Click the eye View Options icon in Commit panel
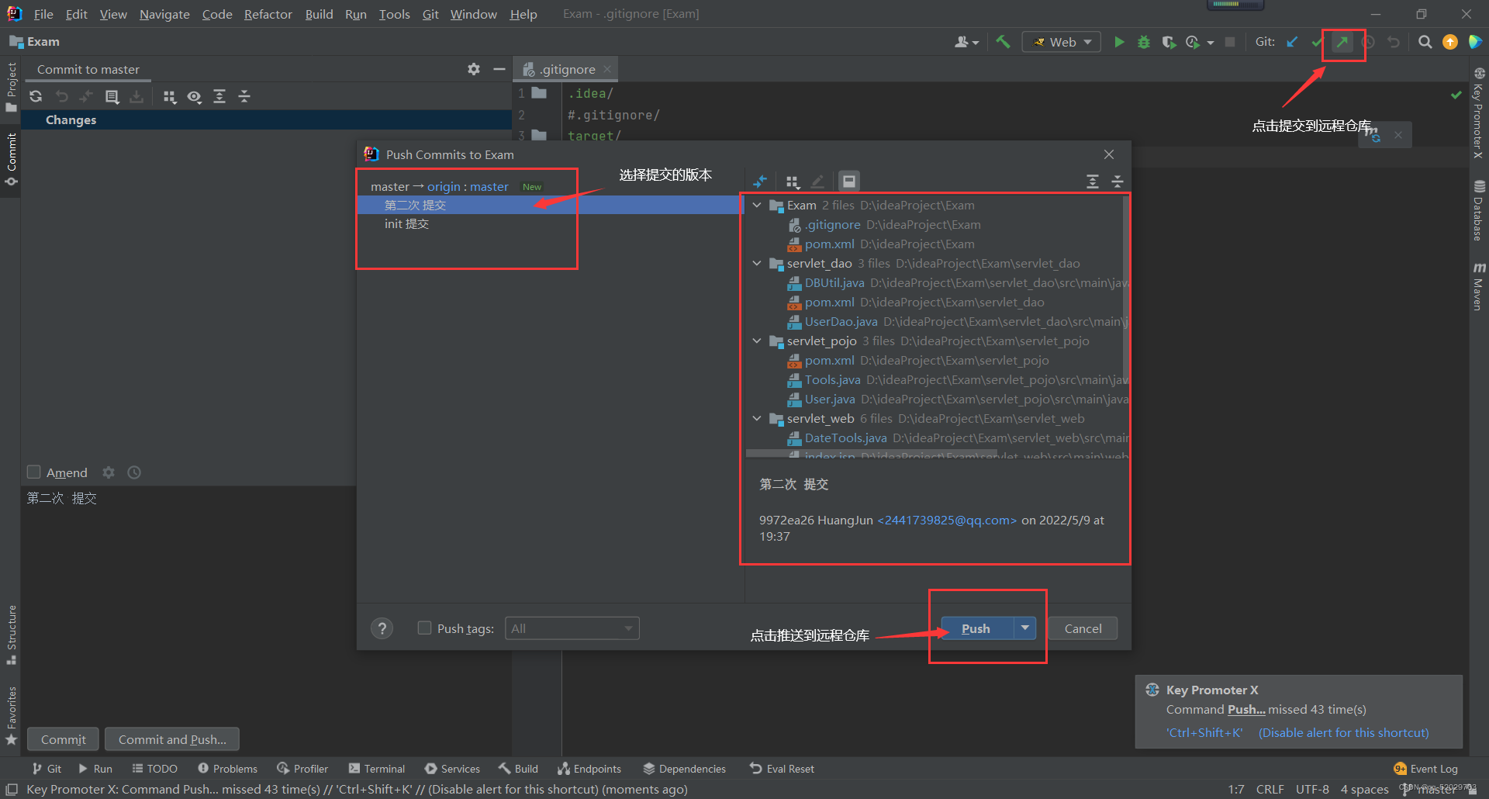Image resolution: width=1489 pixels, height=799 pixels. [195, 96]
